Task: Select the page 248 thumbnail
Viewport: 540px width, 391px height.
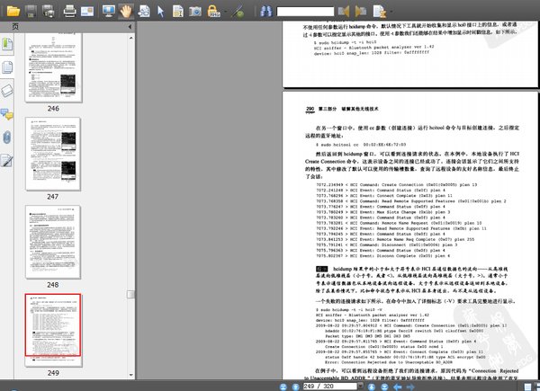Action: point(53,242)
